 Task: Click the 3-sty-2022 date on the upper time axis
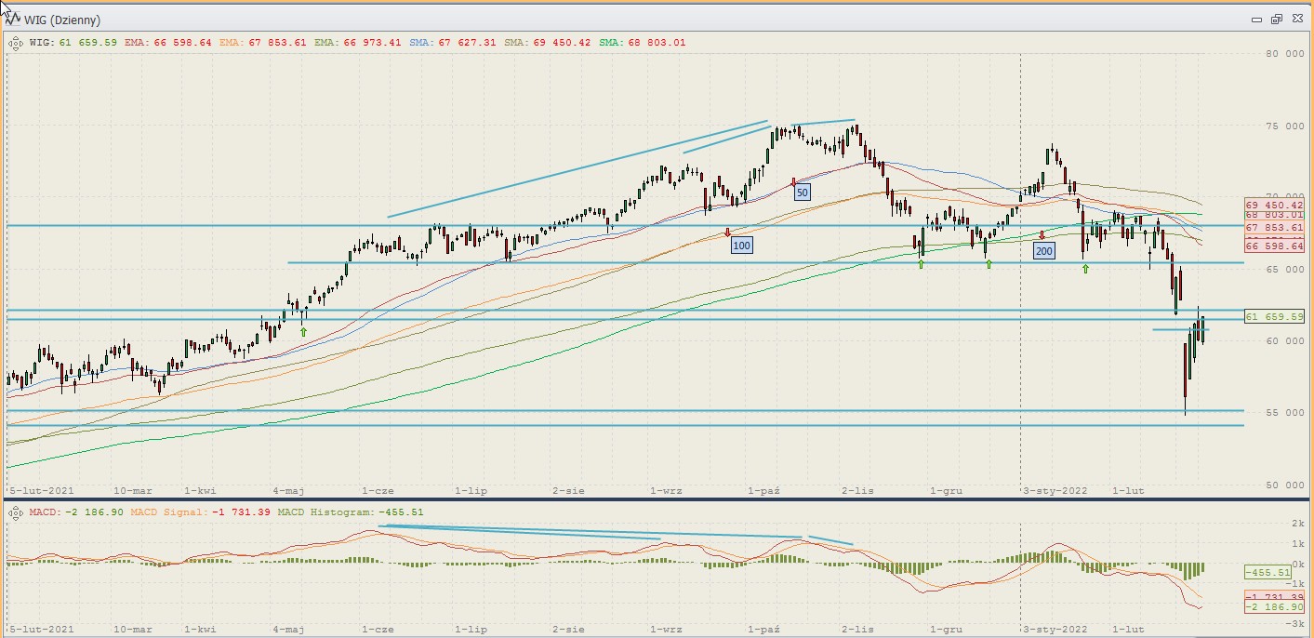[x=1055, y=489]
